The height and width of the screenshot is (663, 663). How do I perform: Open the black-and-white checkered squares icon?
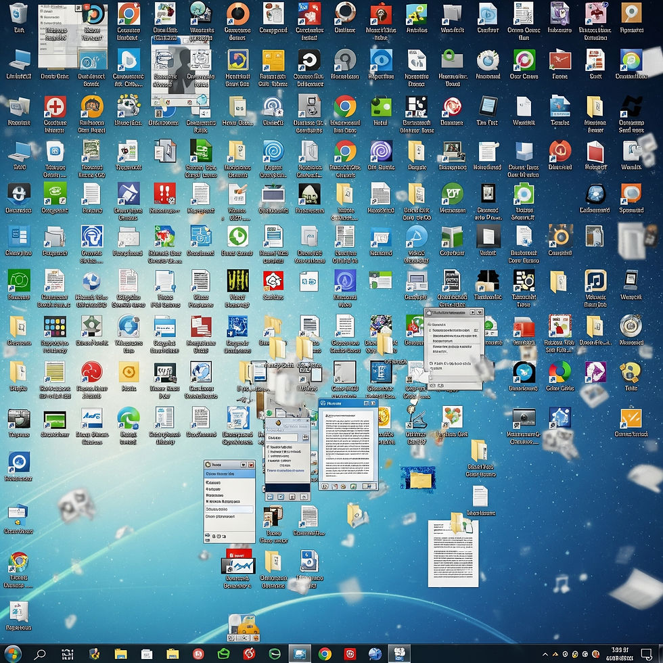point(417,106)
